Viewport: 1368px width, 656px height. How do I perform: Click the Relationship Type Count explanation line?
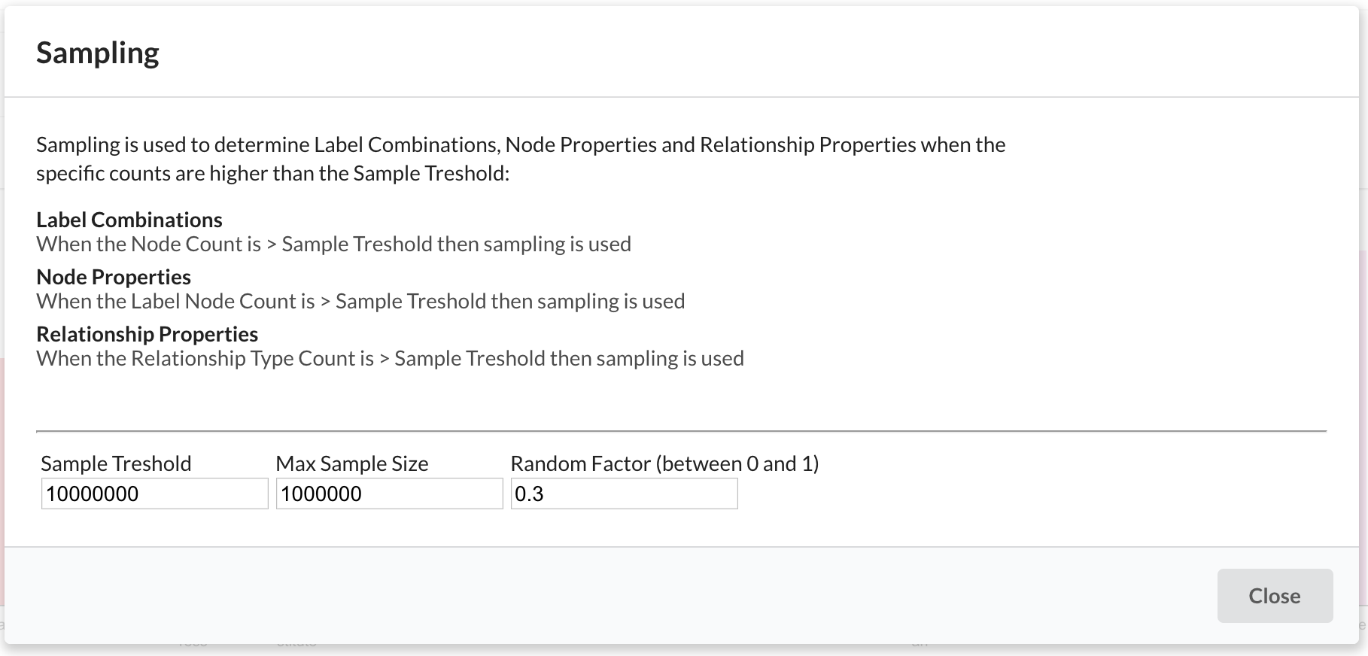(389, 358)
